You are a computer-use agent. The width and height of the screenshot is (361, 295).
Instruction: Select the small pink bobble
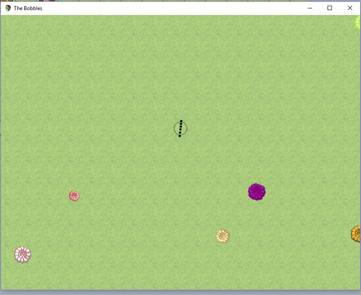(x=74, y=195)
